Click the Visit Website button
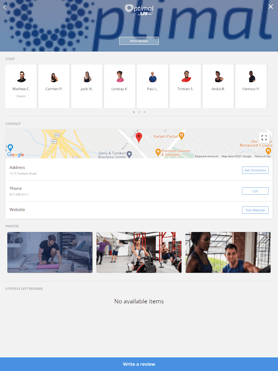This screenshot has height=371, width=278. (x=255, y=210)
